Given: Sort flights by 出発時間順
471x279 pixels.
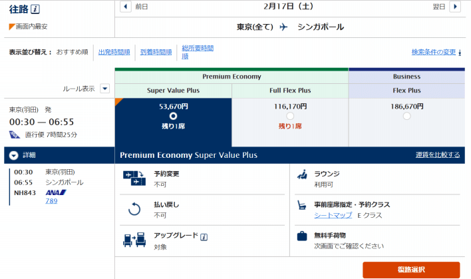Looking at the screenshot, I should (116, 52).
